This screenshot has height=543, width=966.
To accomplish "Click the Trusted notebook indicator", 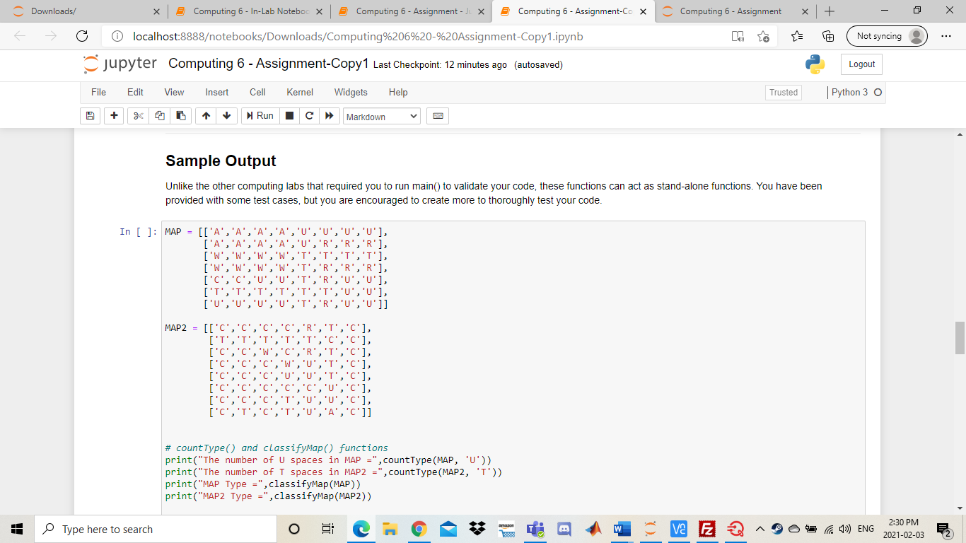I will (784, 93).
